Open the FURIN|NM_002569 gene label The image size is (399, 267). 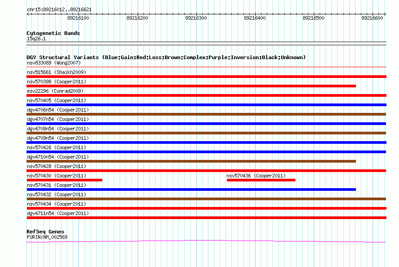click(47, 237)
